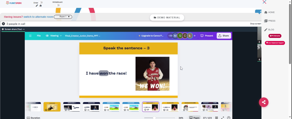Click the blue chat bubble icon
Image resolution: width=292 pixels, height=119 pixels.
pos(258,12)
